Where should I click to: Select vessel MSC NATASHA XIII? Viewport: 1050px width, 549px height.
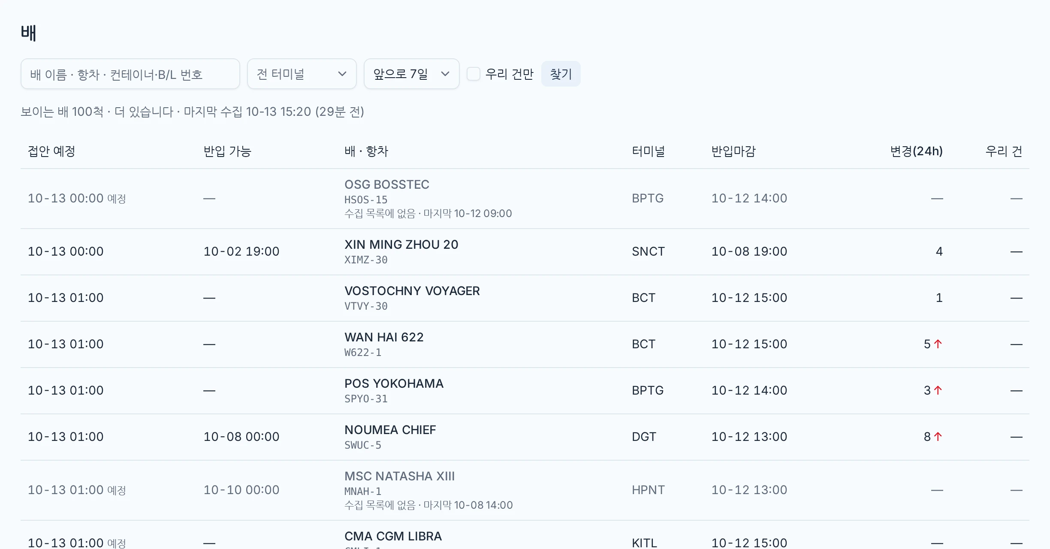[x=400, y=476]
